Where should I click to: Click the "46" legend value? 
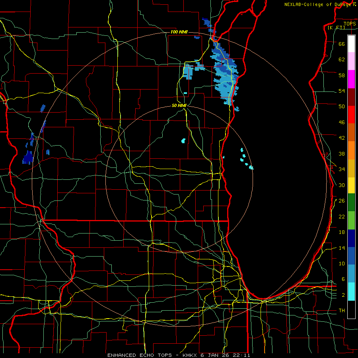coord(342,122)
